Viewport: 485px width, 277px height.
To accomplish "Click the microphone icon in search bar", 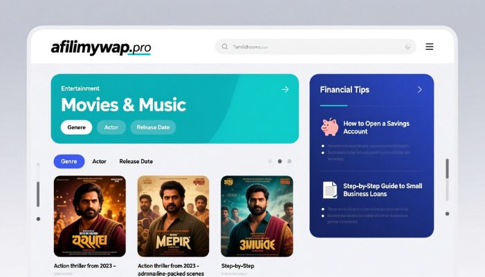I will click(408, 47).
